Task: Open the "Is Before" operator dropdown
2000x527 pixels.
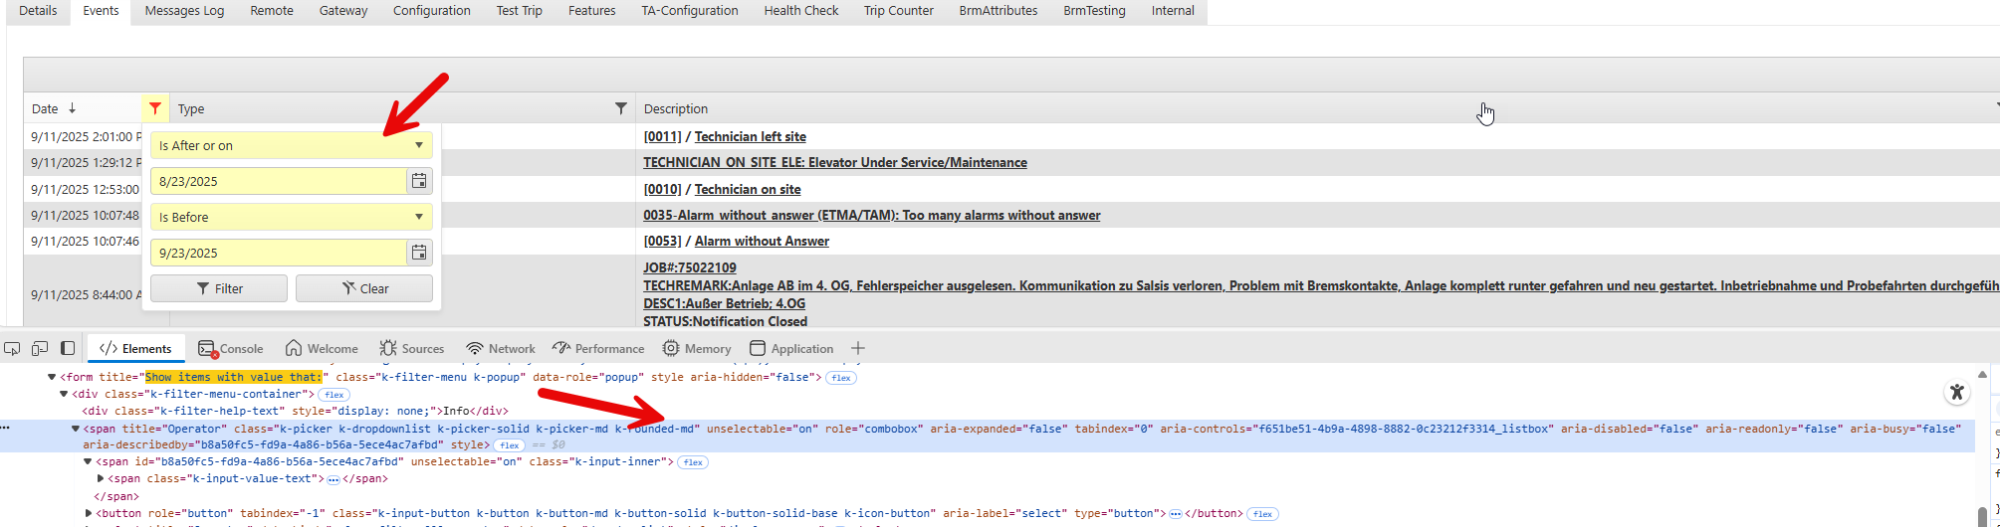Action: click(x=291, y=217)
